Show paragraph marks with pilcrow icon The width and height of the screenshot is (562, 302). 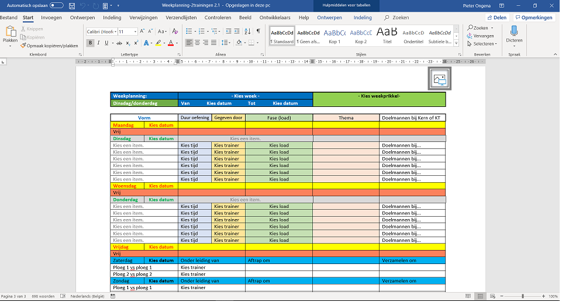pyautogui.click(x=258, y=31)
